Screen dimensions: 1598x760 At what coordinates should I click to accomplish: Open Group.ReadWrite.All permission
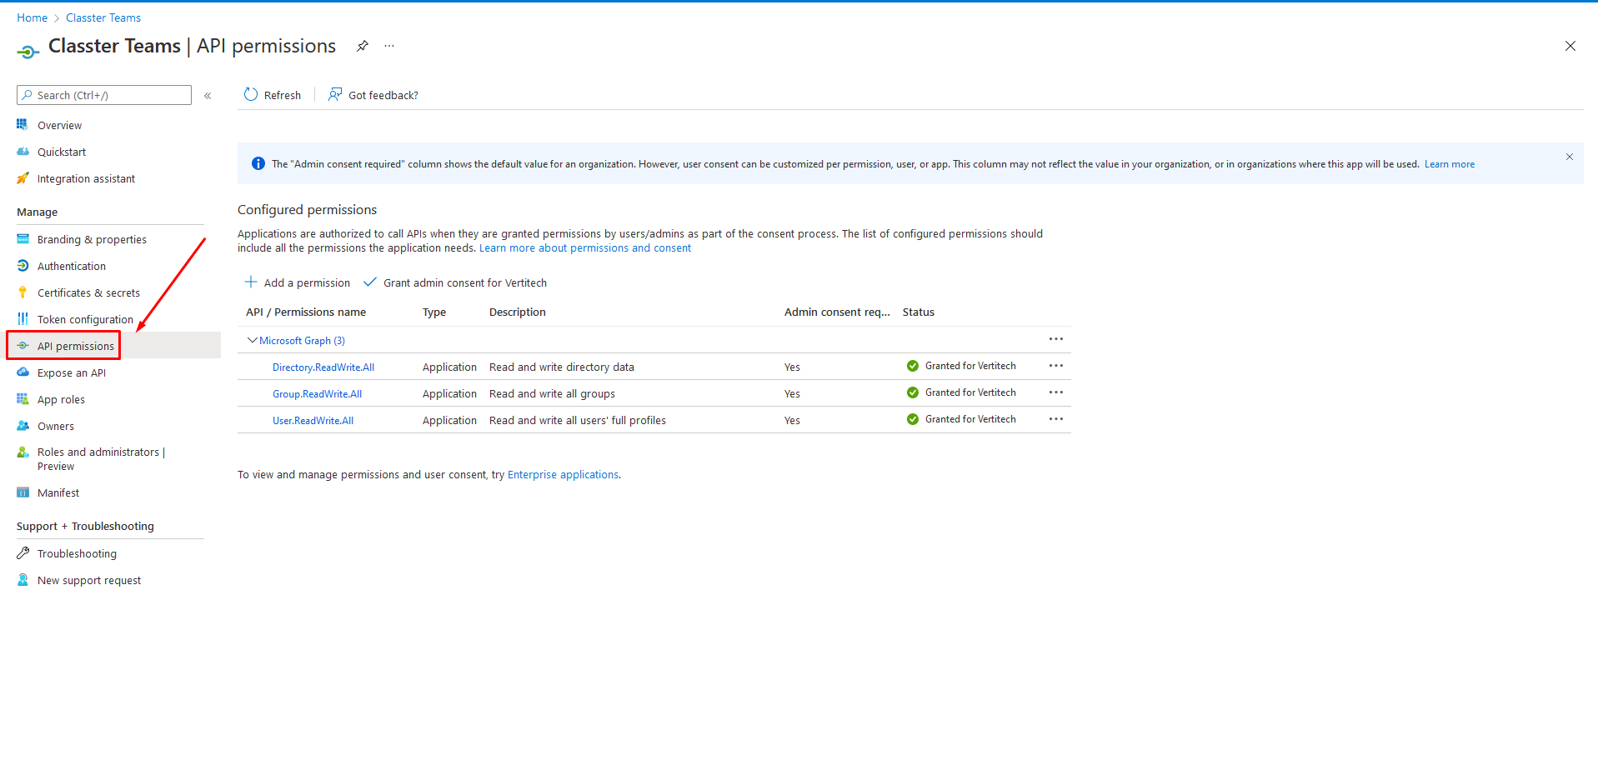[317, 394]
